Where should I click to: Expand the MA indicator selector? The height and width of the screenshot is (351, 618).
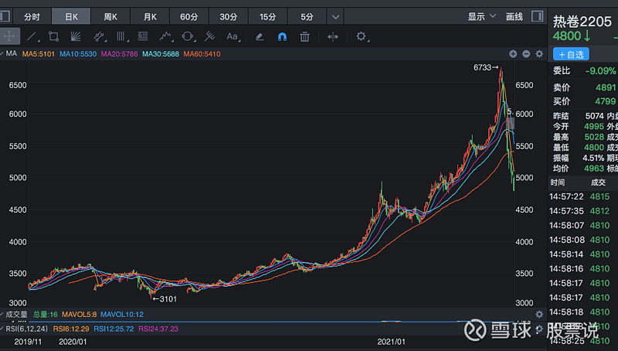tap(9, 53)
